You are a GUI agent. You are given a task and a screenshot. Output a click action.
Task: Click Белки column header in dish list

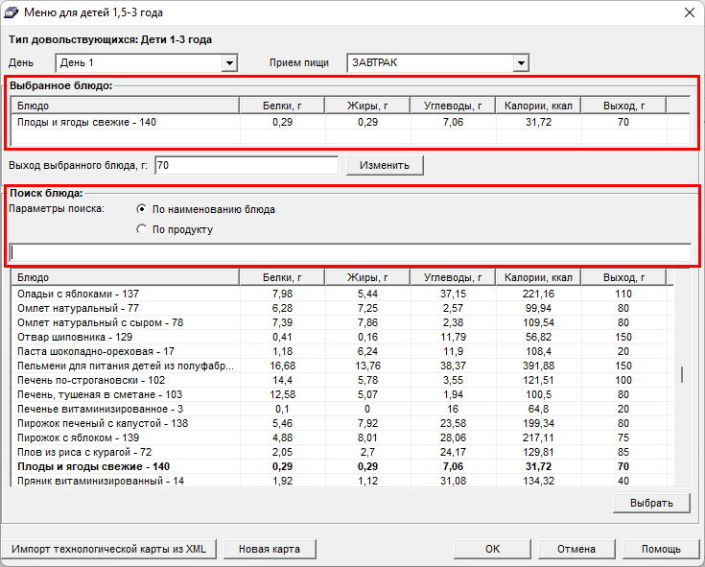pos(282,277)
